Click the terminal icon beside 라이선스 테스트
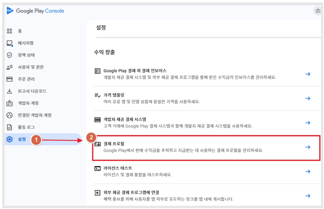Image resolution: width=324 pixels, height=209 pixels. (98, 169)
